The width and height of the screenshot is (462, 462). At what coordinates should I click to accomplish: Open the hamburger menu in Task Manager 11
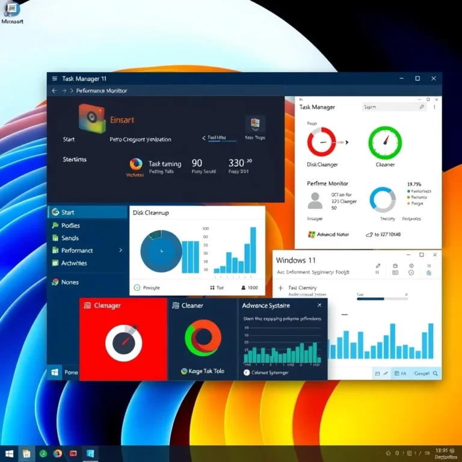(54, 79)
